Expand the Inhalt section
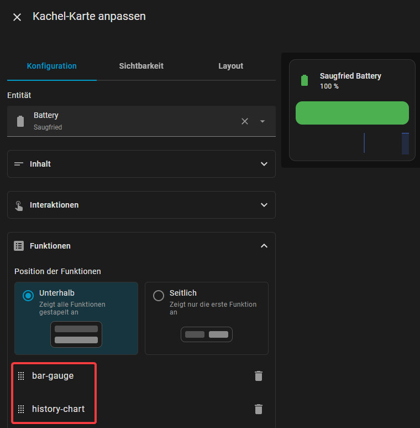 point(141,164)
